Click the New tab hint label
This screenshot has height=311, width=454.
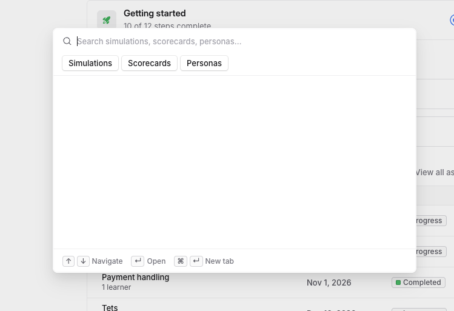219,261
